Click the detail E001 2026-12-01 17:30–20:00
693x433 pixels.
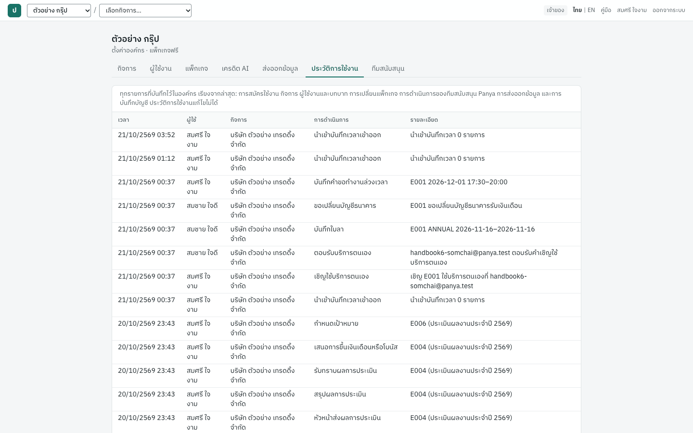[459, 182]
